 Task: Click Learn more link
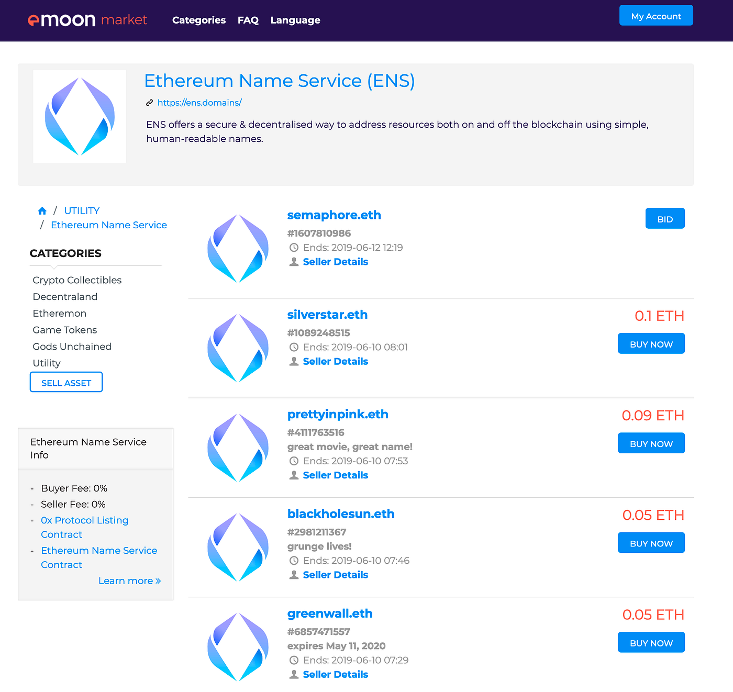(x=129, y=581)
